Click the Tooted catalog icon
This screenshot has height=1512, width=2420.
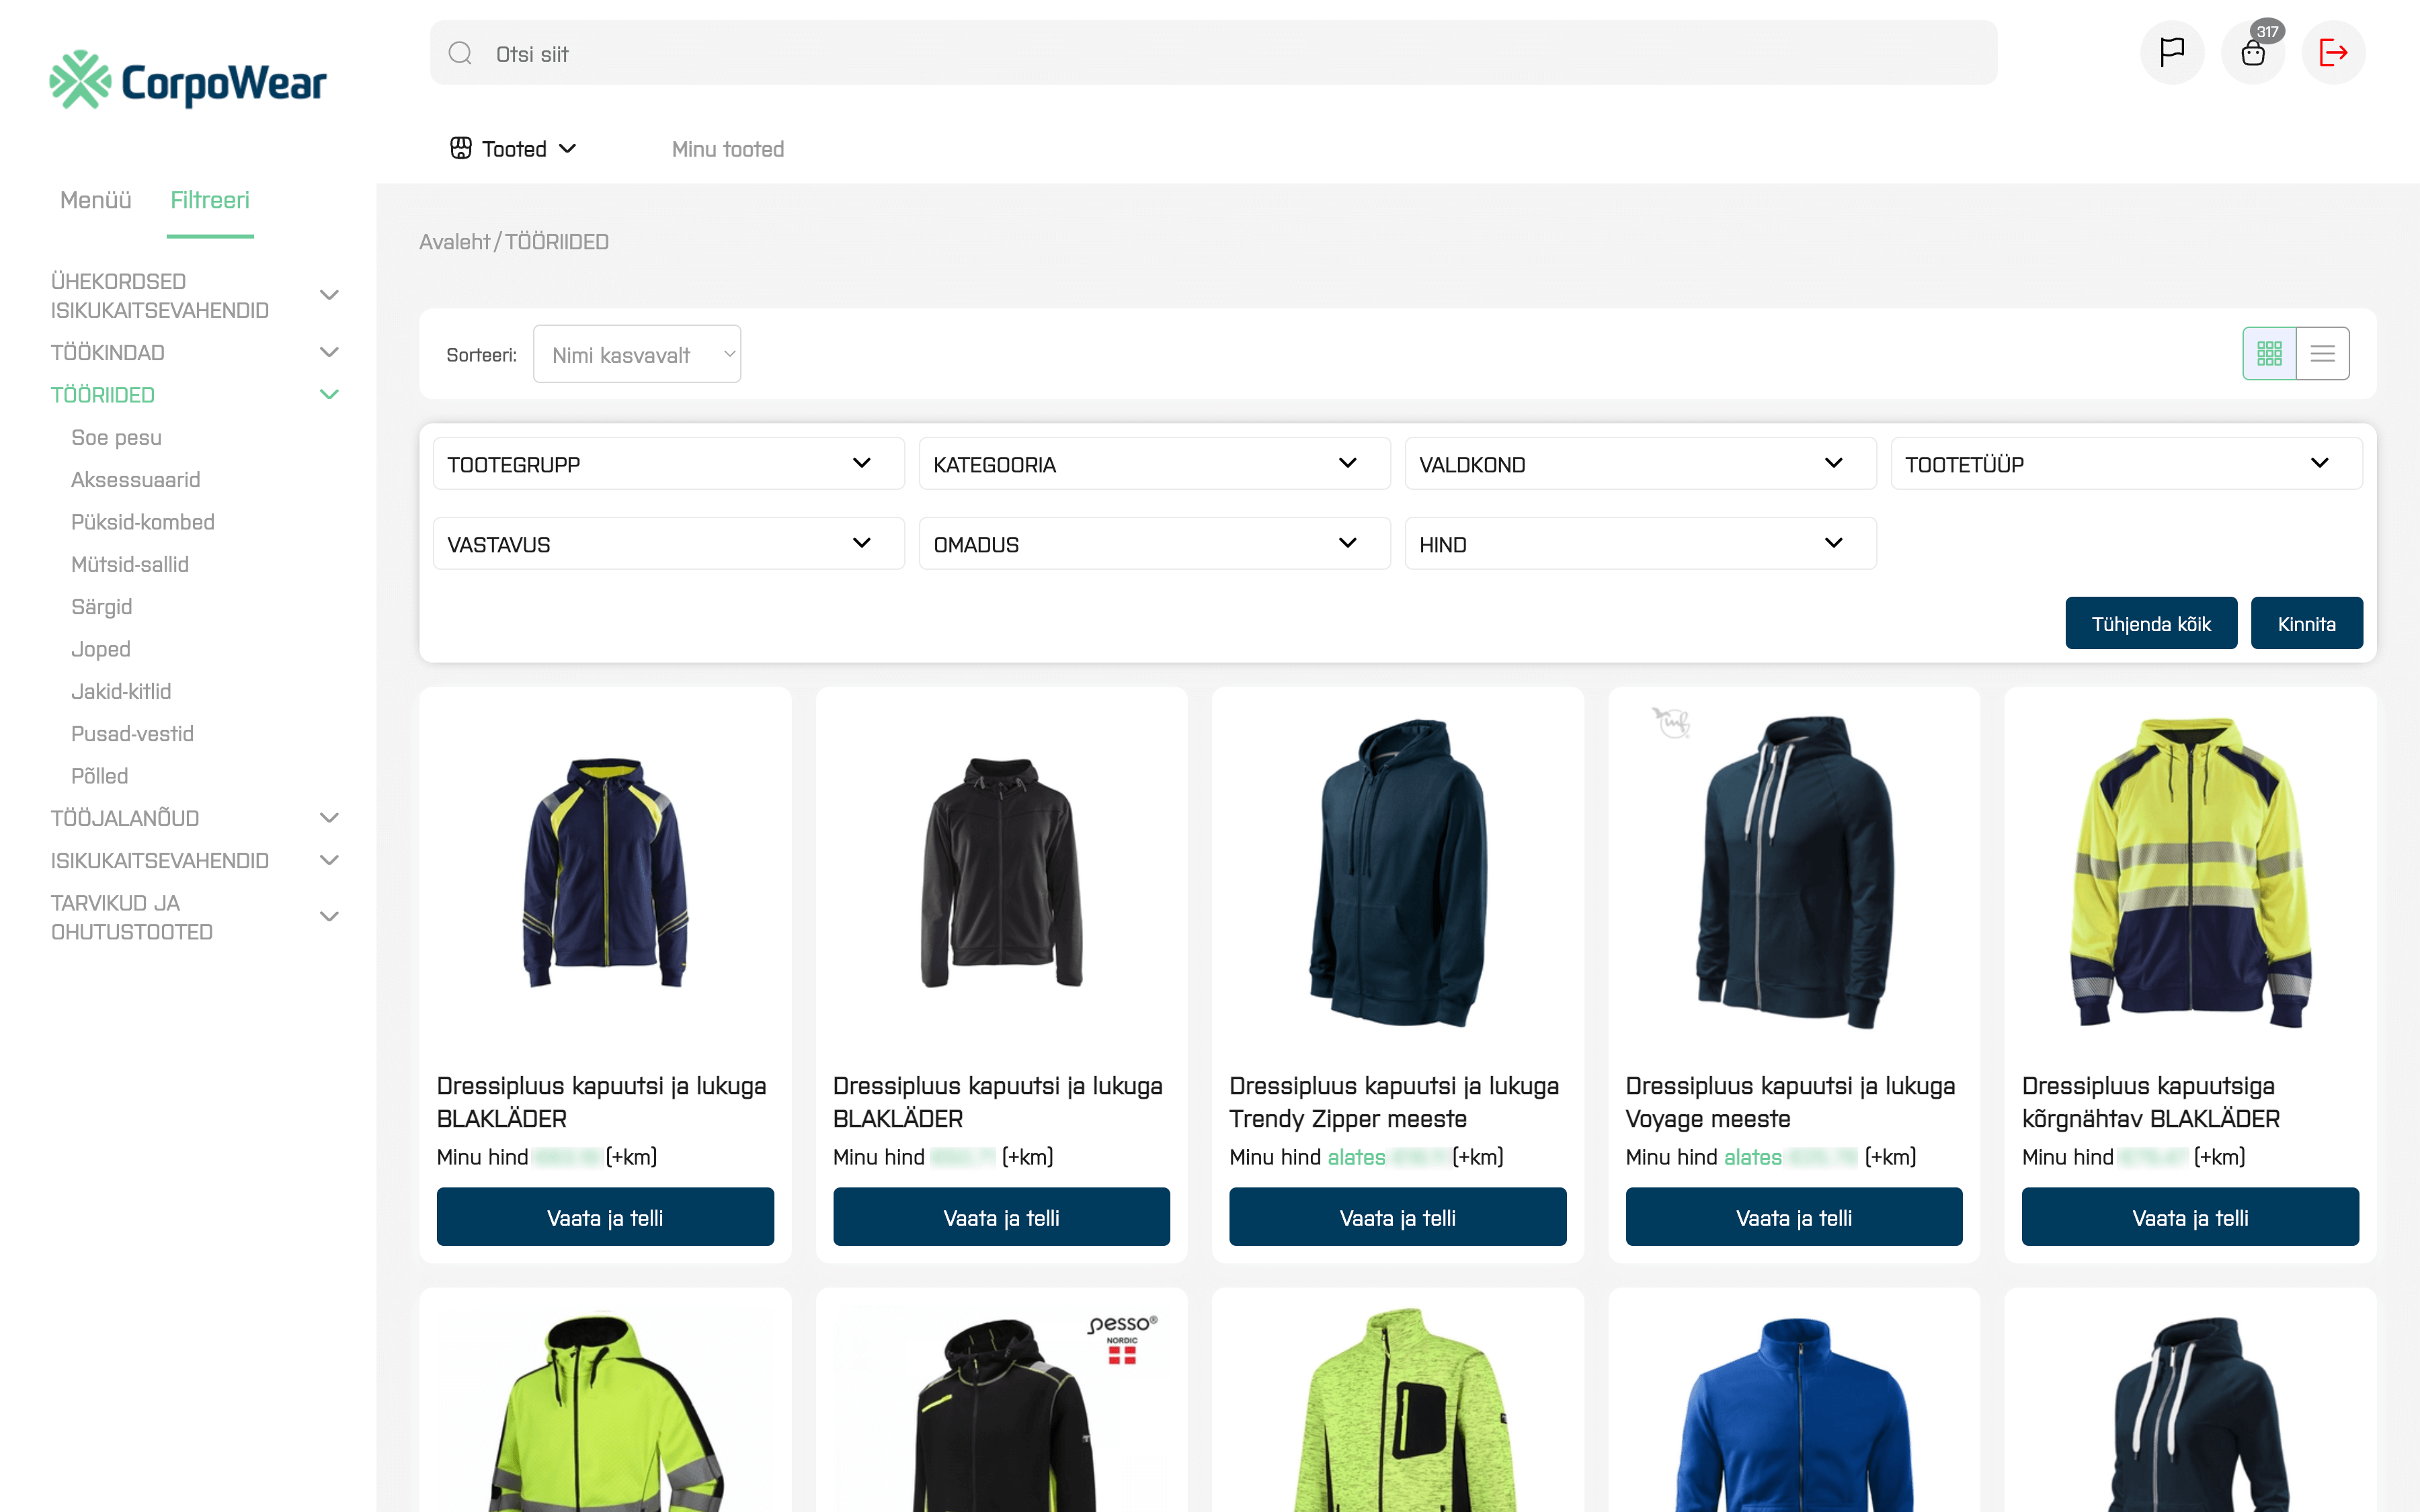(x=461, y=148)
